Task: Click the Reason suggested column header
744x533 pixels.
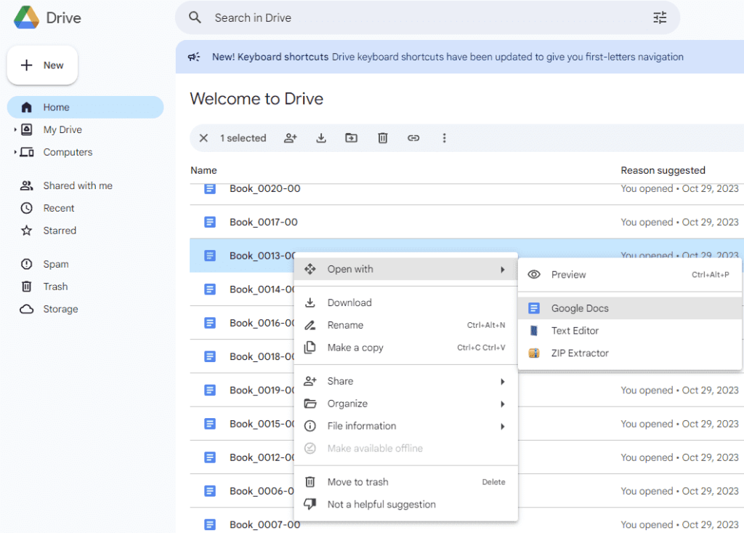Action: [x=663, y=170]
